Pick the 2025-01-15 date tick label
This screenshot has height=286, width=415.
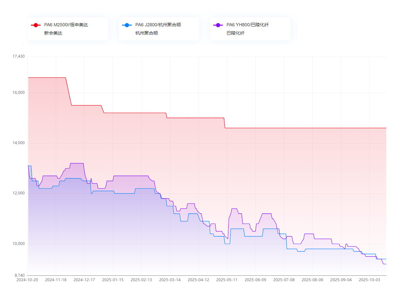[x=113, y=280]
